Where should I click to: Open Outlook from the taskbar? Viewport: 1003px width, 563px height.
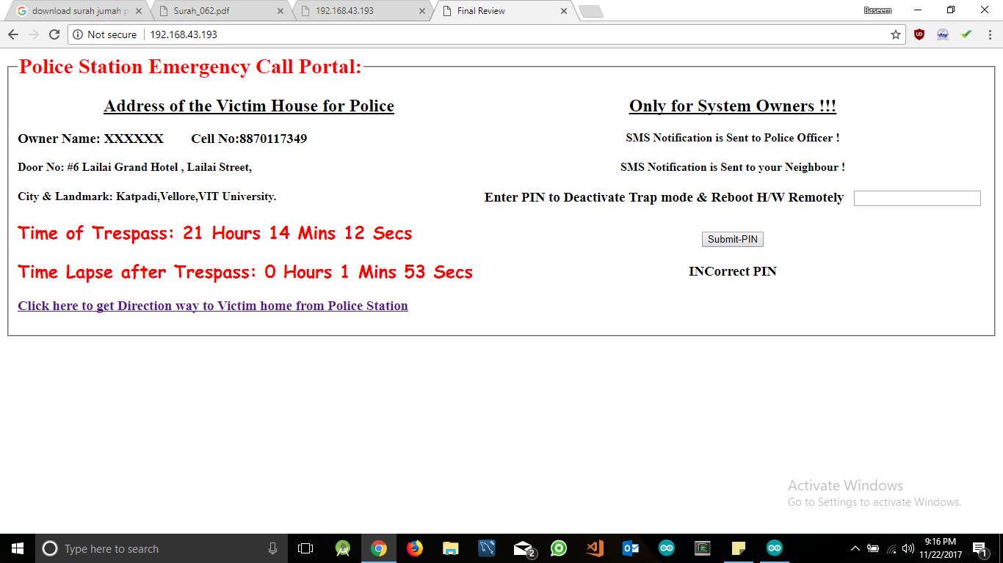[x=630, y=548]
